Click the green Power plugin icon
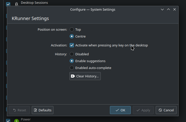This screenshot has height=122, width=186. coord(17,120)
